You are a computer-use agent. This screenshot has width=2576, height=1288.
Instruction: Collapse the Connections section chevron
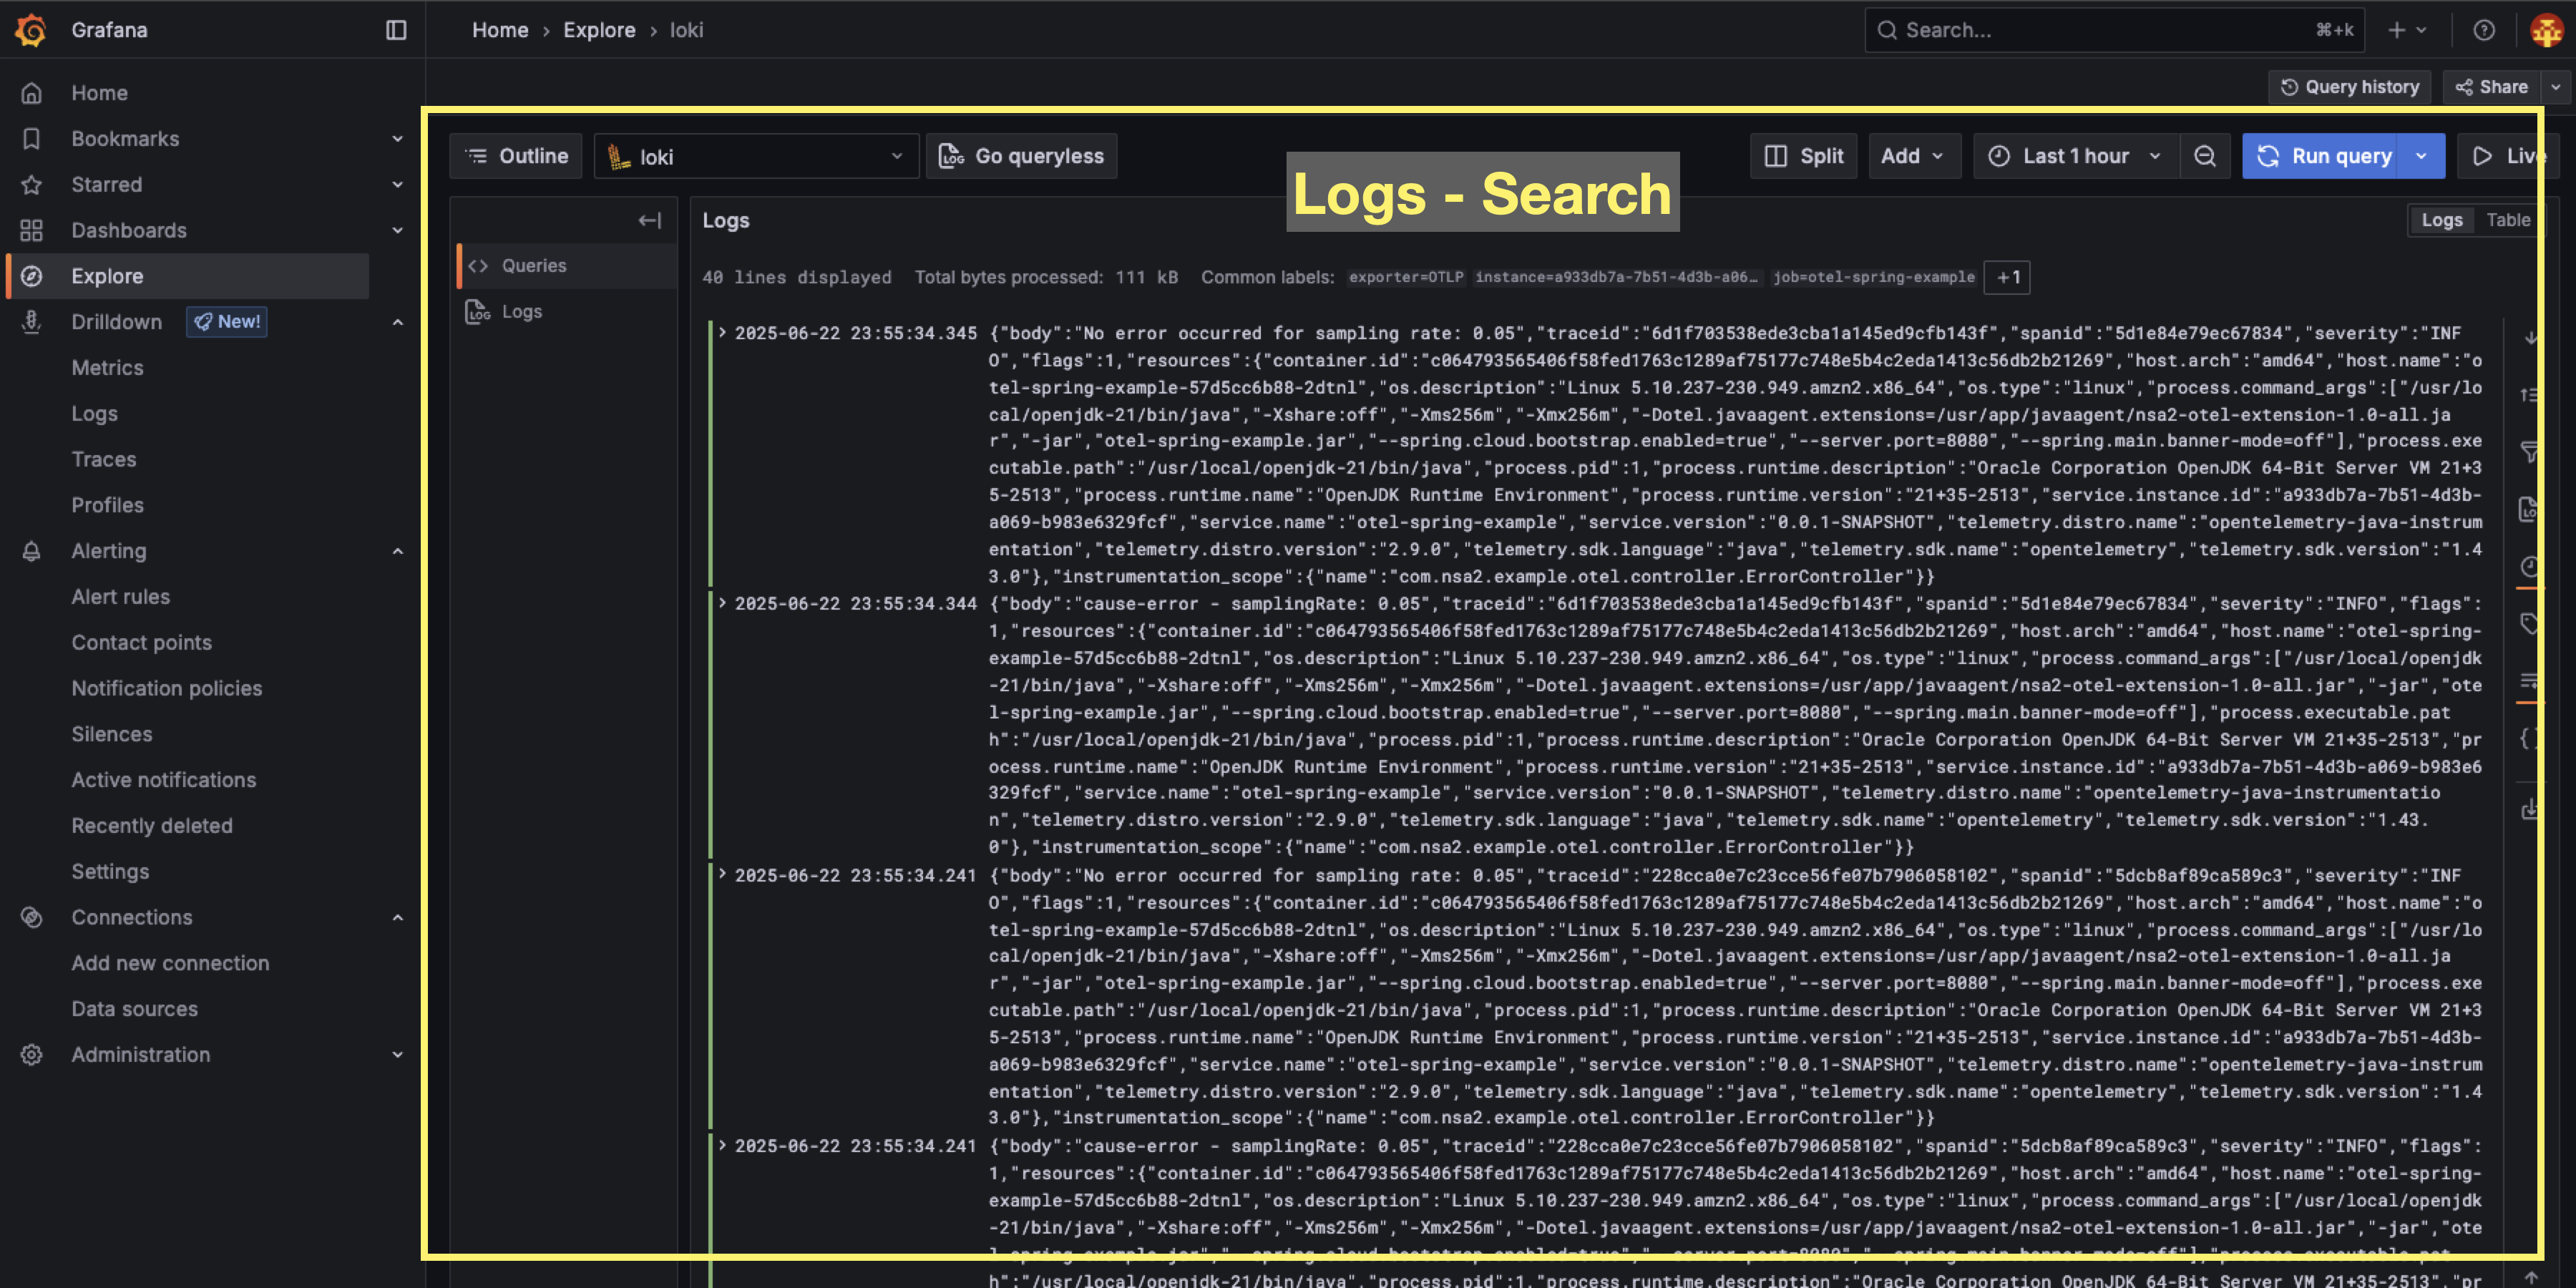[397, 917]
